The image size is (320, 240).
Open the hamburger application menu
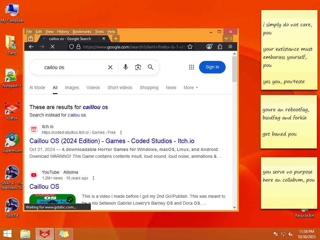[x=230, y=47]
